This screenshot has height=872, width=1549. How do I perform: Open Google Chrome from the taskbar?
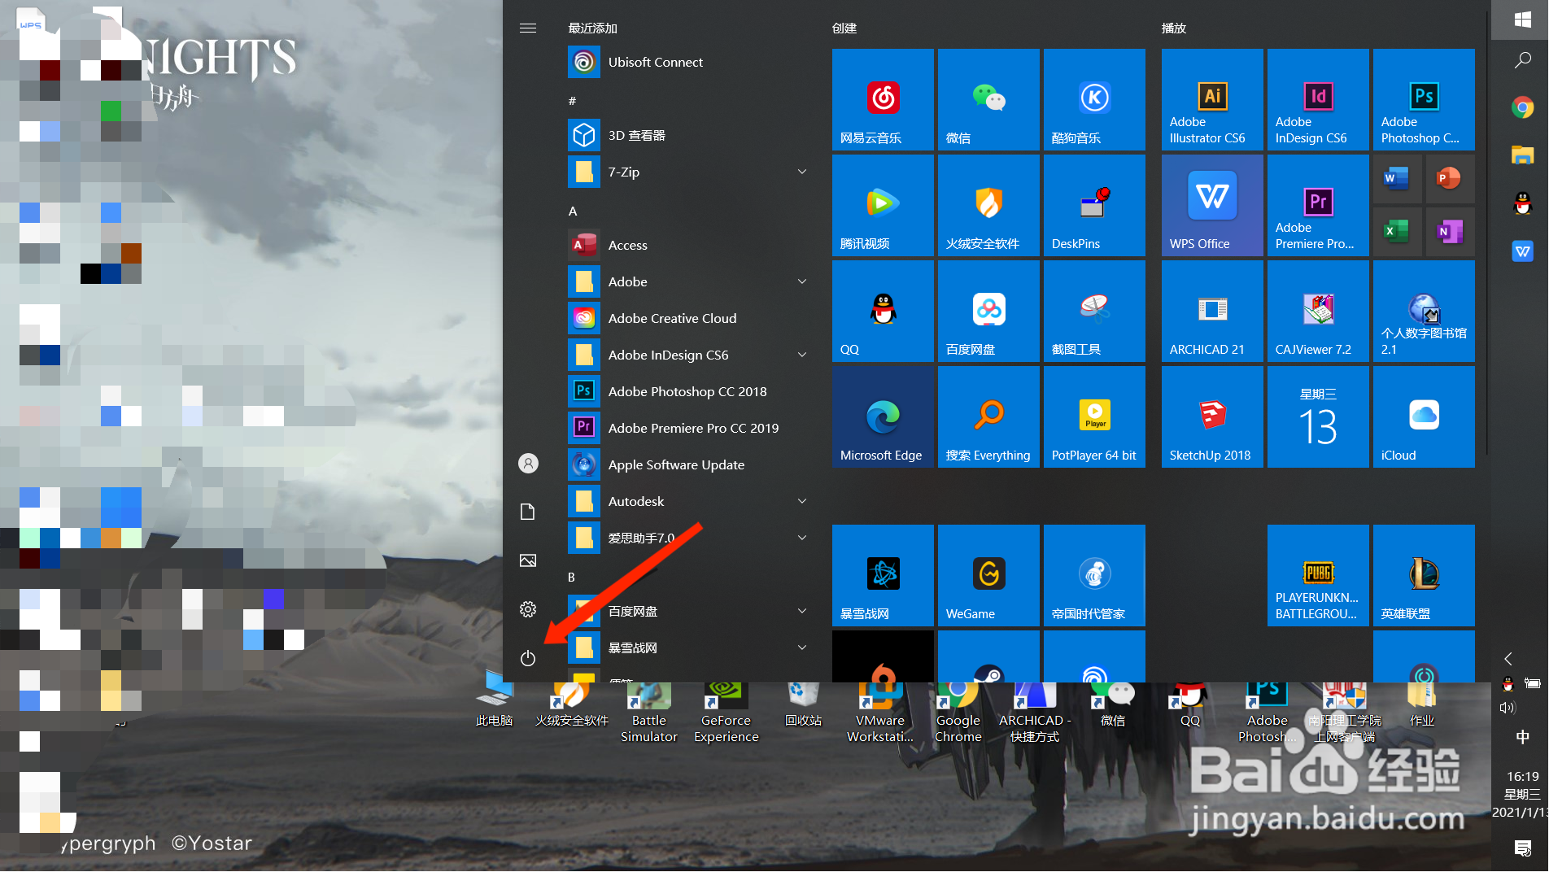tap(1523, 107)
